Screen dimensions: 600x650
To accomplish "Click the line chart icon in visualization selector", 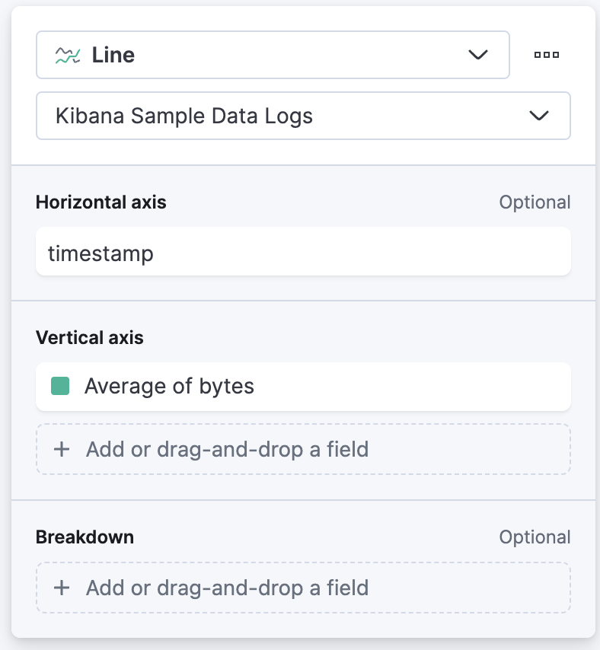I will [68, 55].
